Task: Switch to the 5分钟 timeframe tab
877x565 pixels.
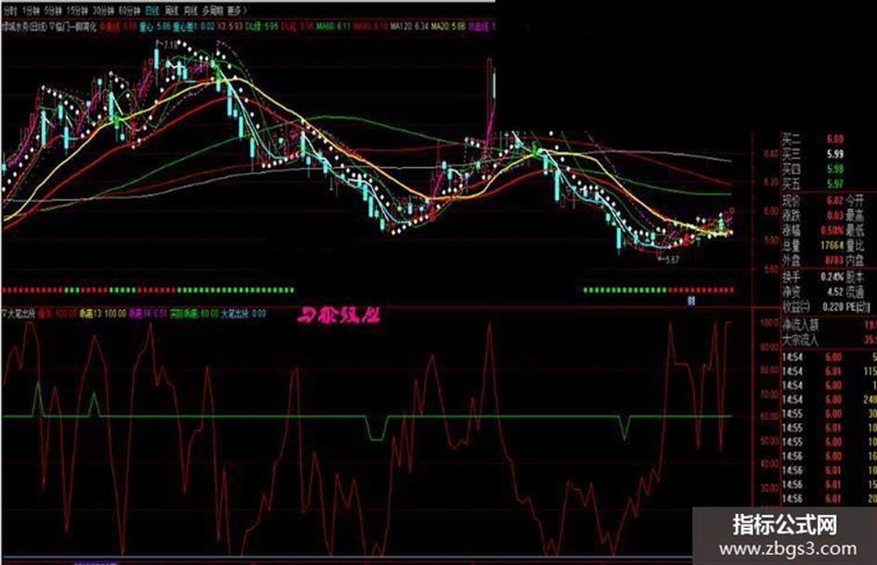Action: pyautogui.click(x=53, y=10)
